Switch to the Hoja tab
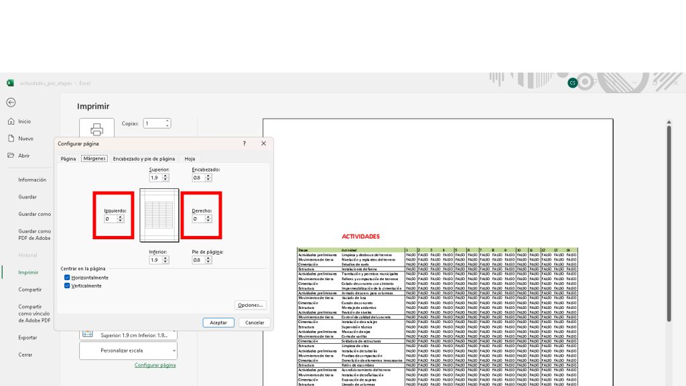 [190, 159]
